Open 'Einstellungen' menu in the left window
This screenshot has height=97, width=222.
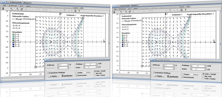coord(12,5)
